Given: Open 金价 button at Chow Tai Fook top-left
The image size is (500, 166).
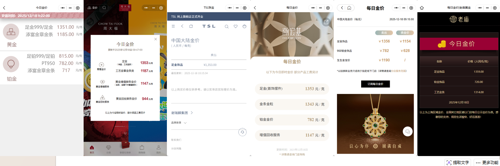Looking at the screenshot, I should (93, 8).
